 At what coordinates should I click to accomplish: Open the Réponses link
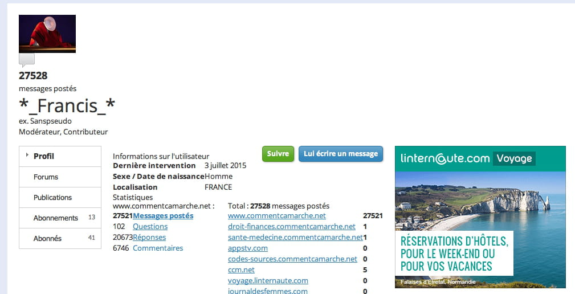point(149,237)
